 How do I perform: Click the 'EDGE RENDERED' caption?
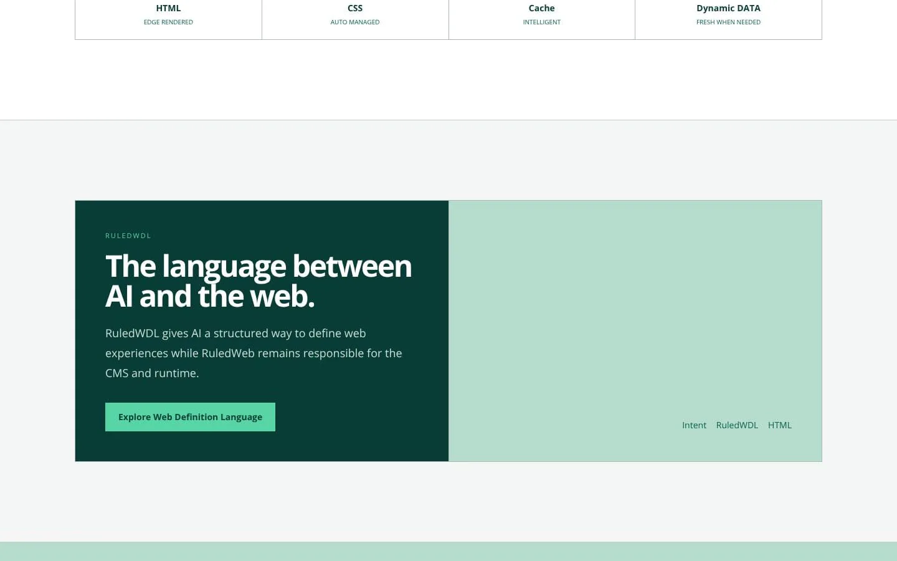click(168, 22)
